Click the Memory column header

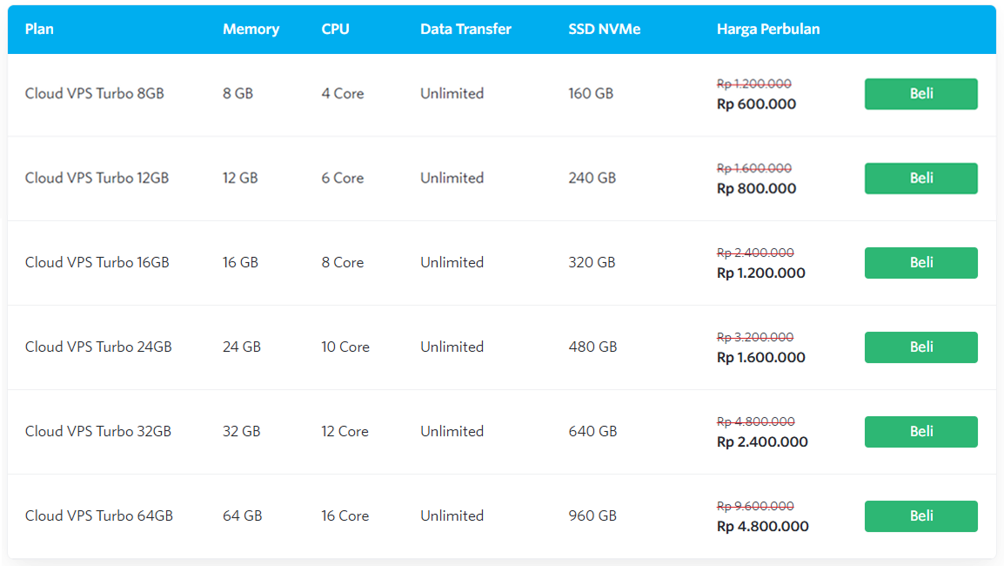(x=251, y=29)
